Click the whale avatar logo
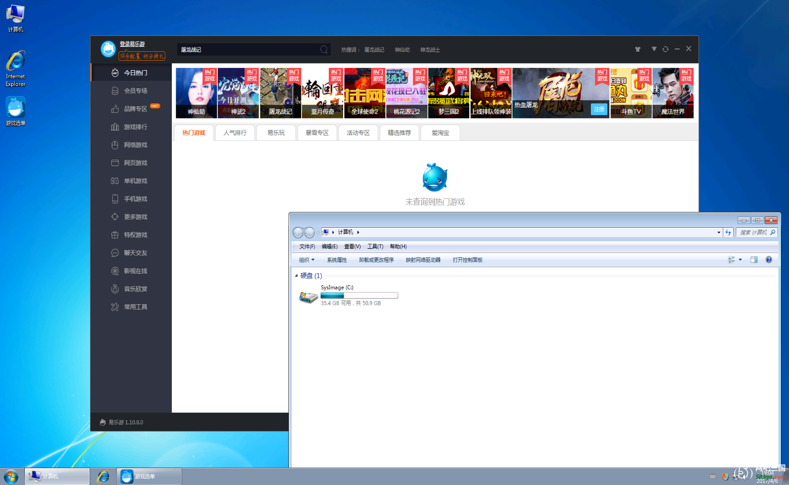The width and height of the screenshot is (789, 485). [x=108, y=49]
